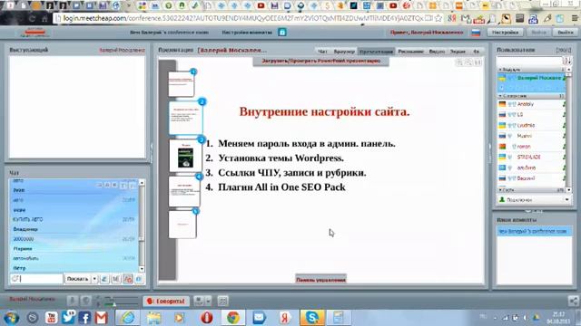The image size is (581, 326).
Task: Open the Чат tab in presentation panel
Action: tap(322, 52)
